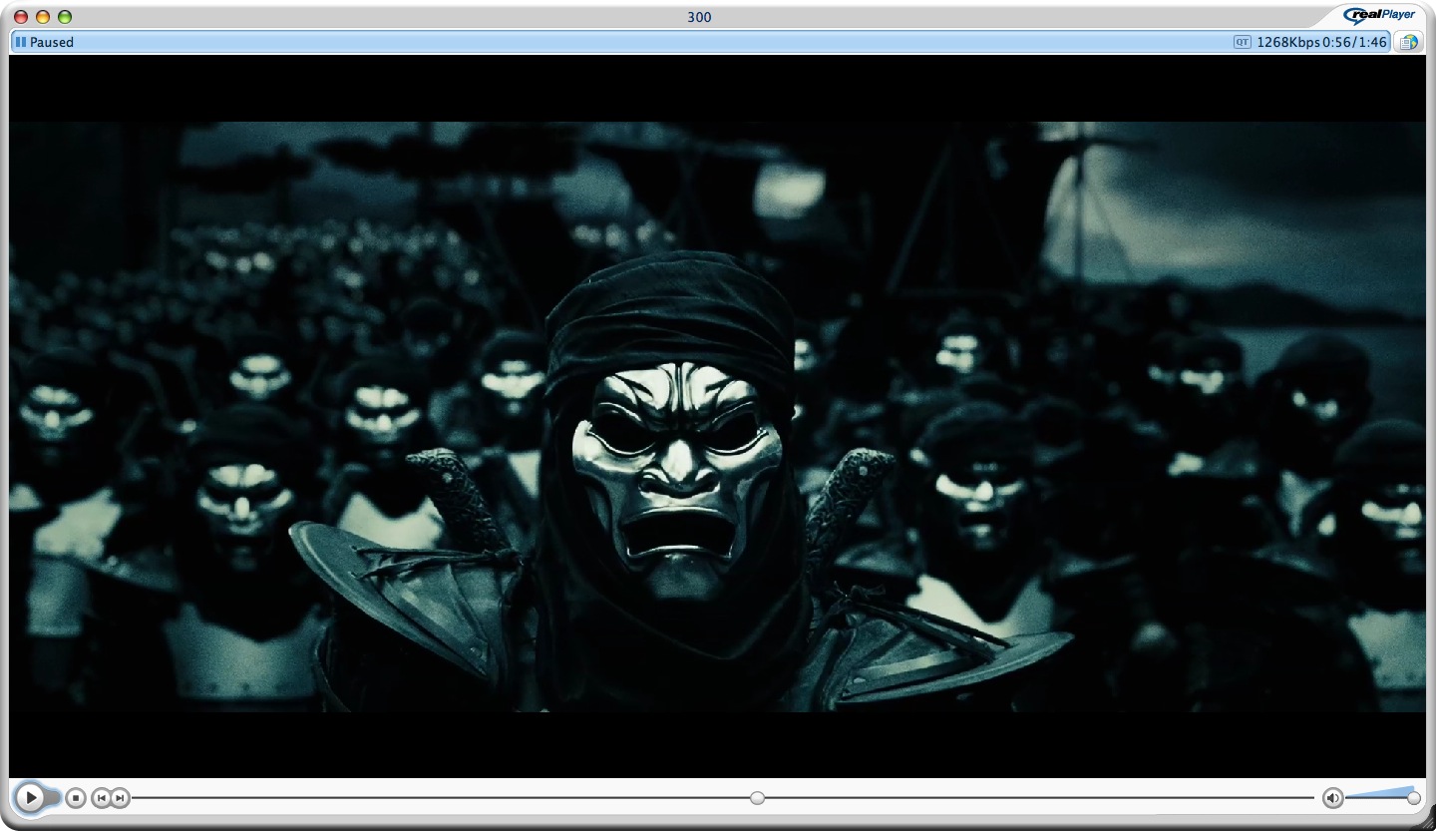1436x831 pixels.
Task: Click the pause indicator icon in status bar
Action: [21, 42]
